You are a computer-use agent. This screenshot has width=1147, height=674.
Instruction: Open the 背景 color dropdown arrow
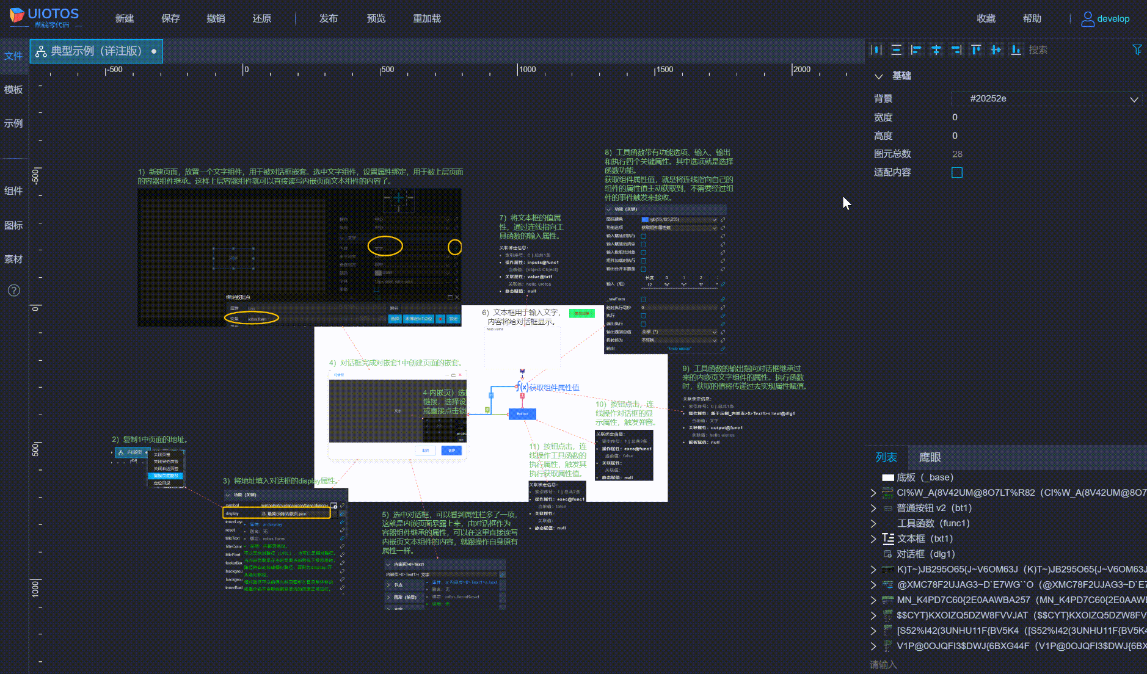click(1134, 99)
